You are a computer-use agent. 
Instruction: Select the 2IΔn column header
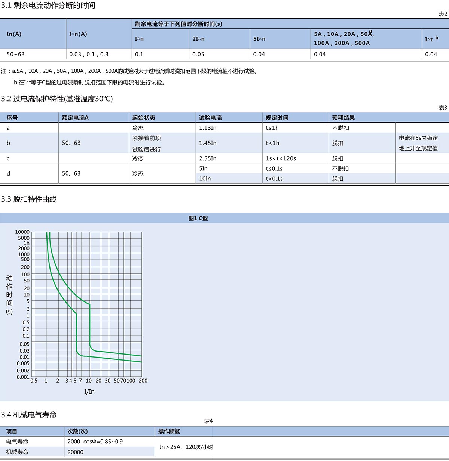coord(198,39)
